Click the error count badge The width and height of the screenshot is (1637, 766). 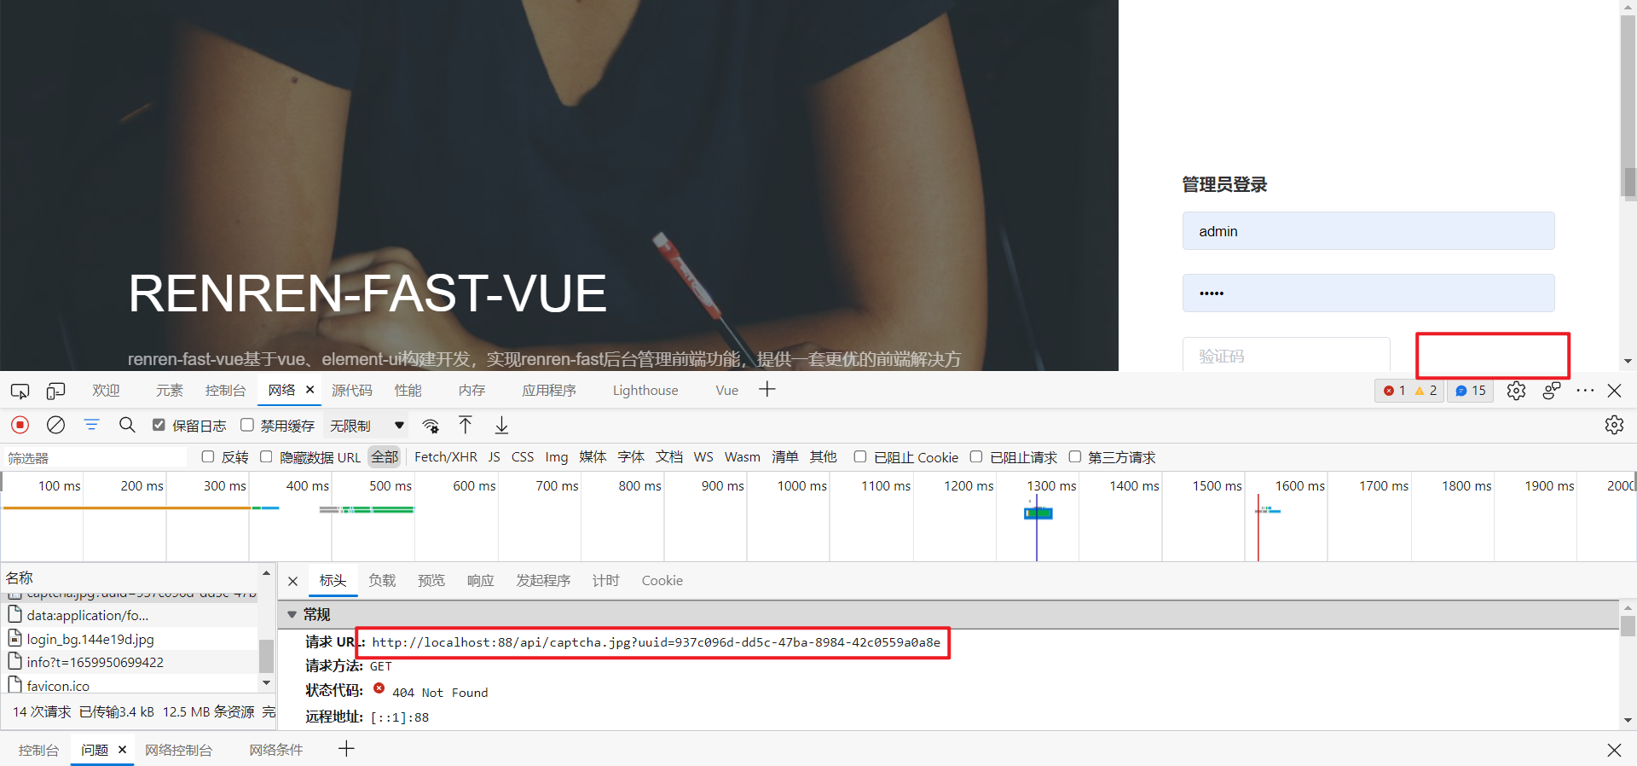click(x=1395, y=391)
